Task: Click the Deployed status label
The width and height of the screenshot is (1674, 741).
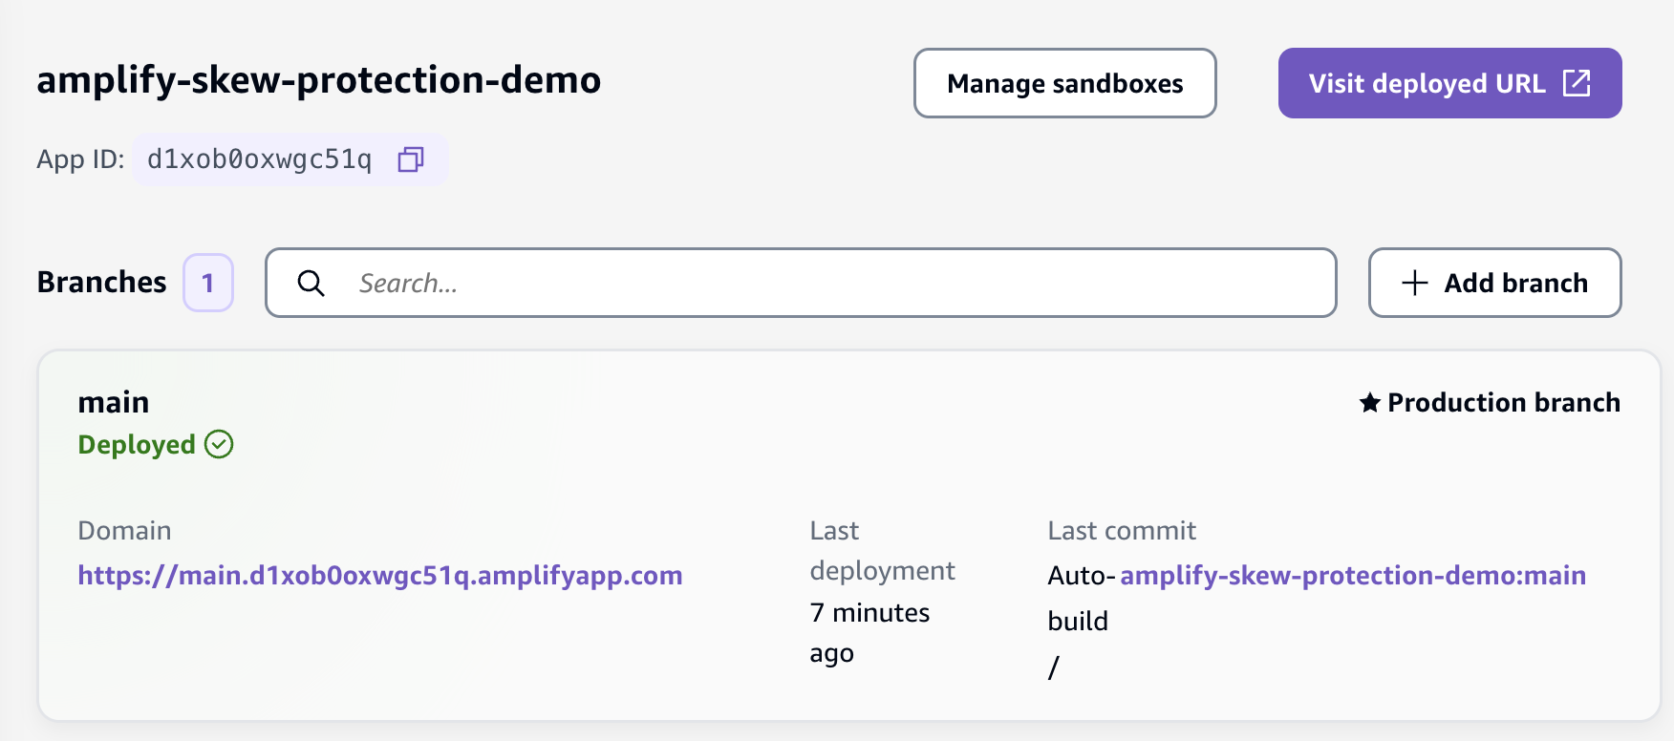Action: coord(136,443)
